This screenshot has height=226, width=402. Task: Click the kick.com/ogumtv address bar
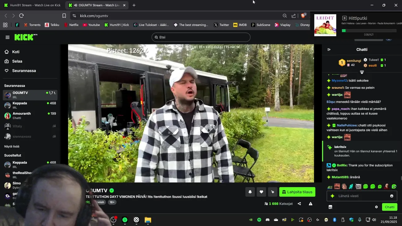point(94,16)
